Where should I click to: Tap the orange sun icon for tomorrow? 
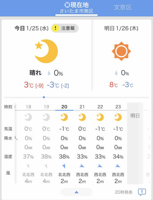[121, 51]
